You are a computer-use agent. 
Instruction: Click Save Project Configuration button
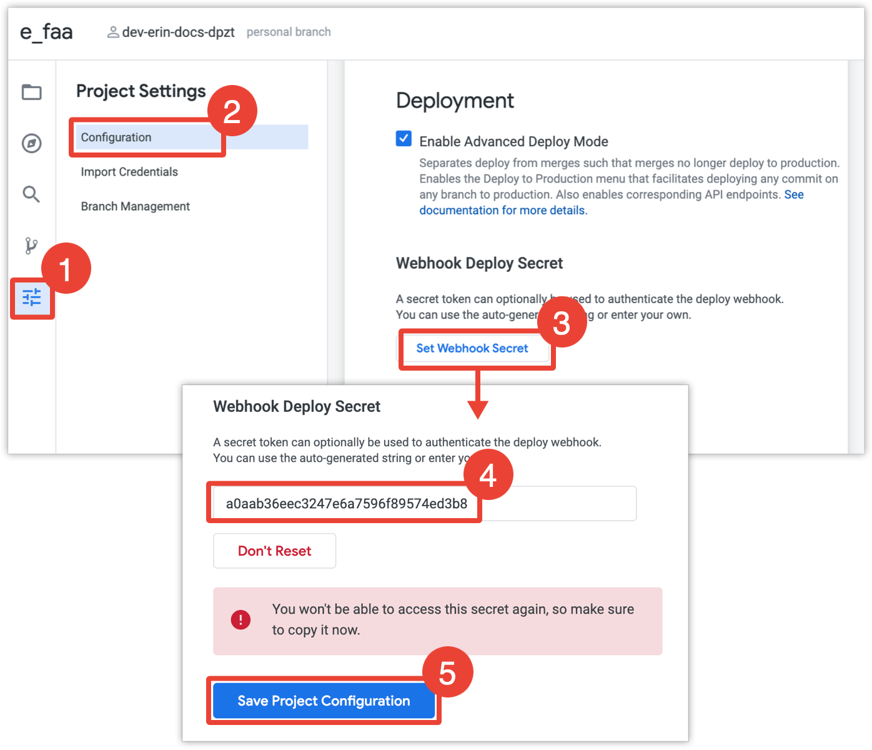click(x=324, y=701)
